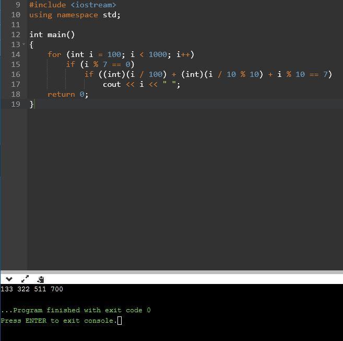The image size is (343, 341).
Task: Click '== 7' at end of line 16
Action: pyautogui.click(x=318, y=74)
